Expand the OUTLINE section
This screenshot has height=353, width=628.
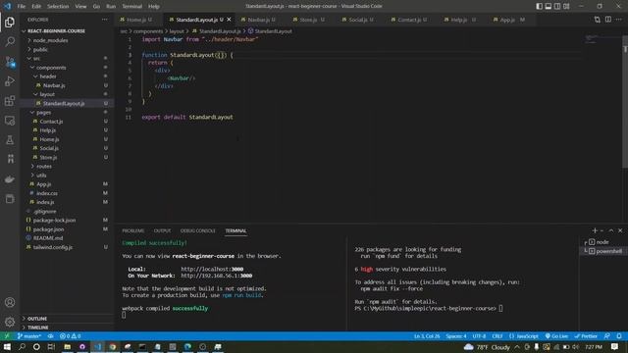37,319
